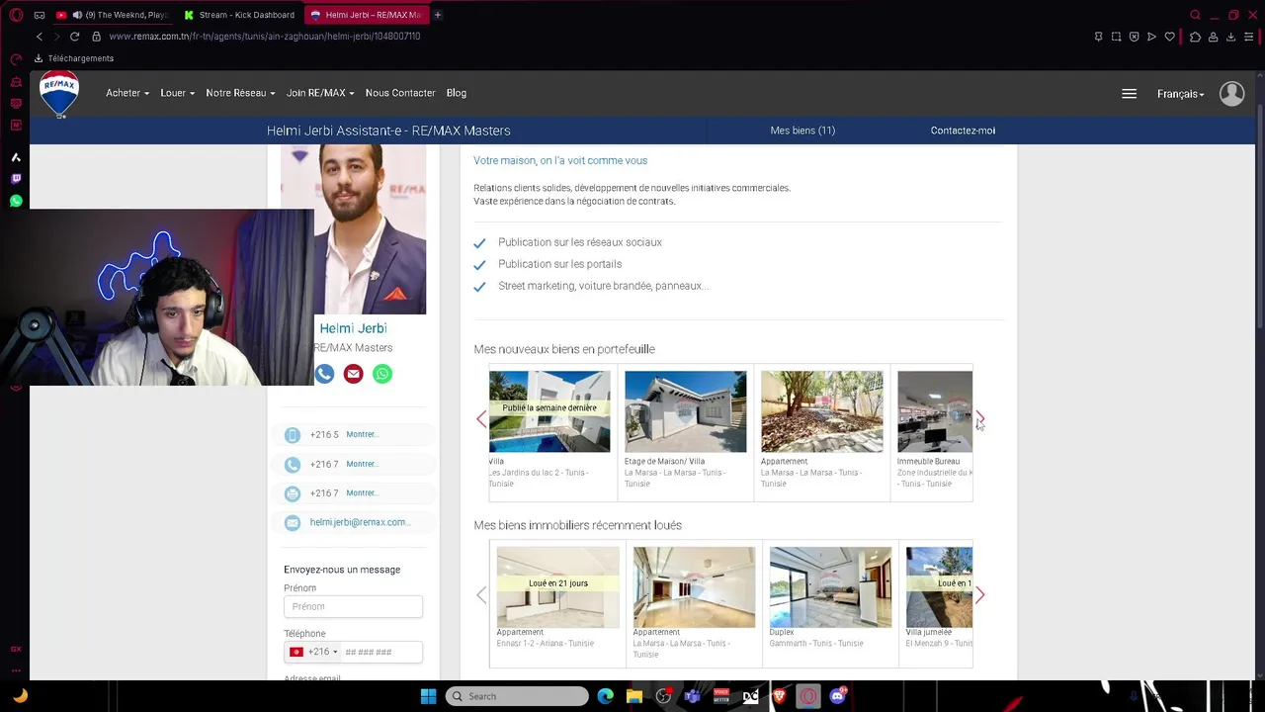Add page to bookmarks heart icon
This screenshot has height=712, width=1265.
click(1169, 37)
